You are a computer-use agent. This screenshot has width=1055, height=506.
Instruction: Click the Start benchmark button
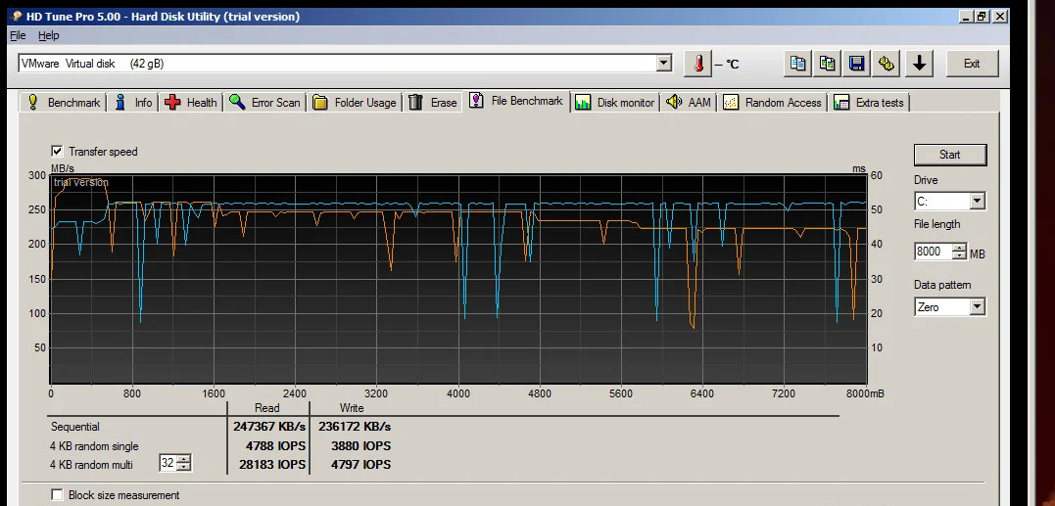point(950,155)
